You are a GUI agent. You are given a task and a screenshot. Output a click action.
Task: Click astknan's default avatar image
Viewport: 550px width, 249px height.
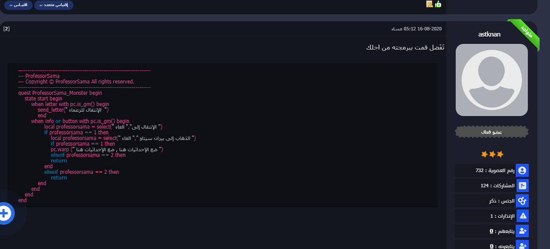tap(492, 80)
